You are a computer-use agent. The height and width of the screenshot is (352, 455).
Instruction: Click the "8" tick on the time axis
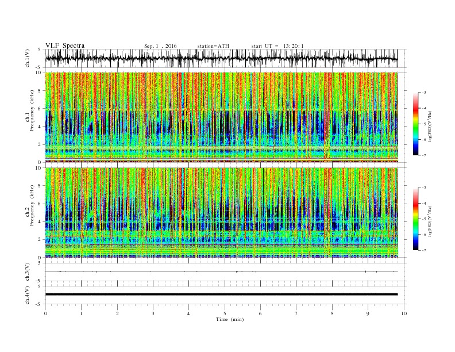(x=332, y=313)
